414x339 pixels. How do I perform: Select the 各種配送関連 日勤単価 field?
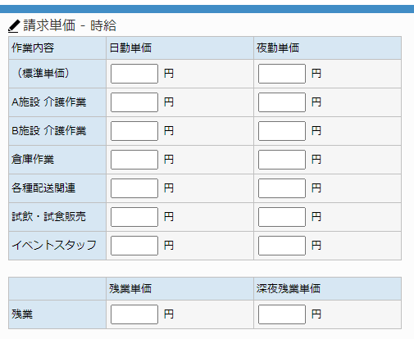point(134,188)
